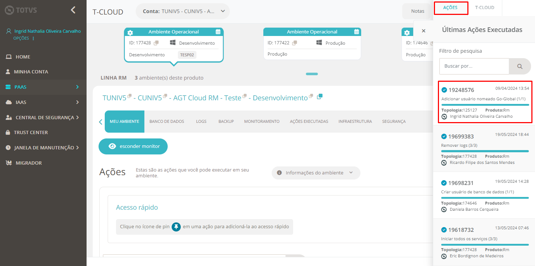Select BACKUP tab

point(226,121)
